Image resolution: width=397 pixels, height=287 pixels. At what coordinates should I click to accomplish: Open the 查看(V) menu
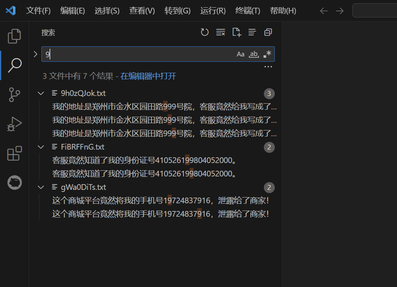tap(142, 11)
